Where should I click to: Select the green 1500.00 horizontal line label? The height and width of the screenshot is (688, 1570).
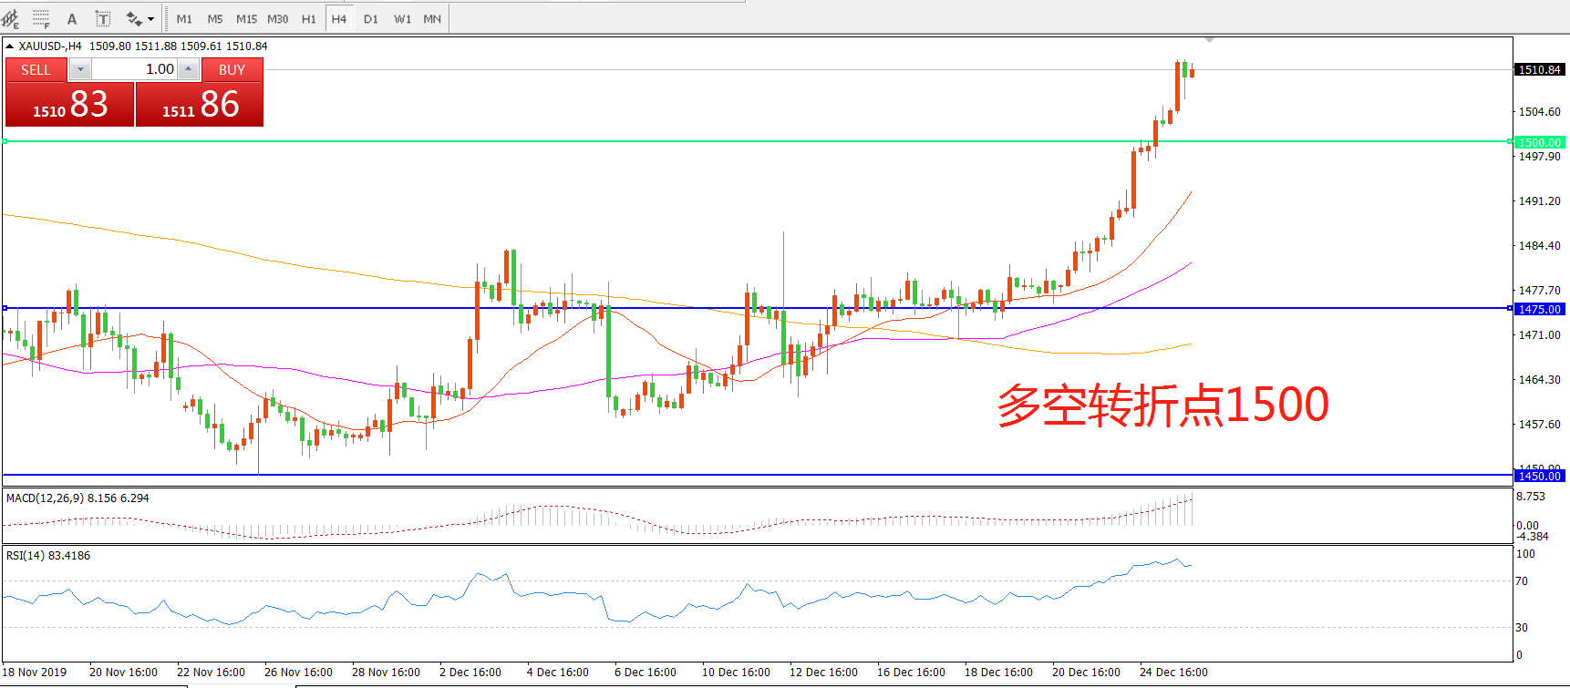click(1539, 142)
